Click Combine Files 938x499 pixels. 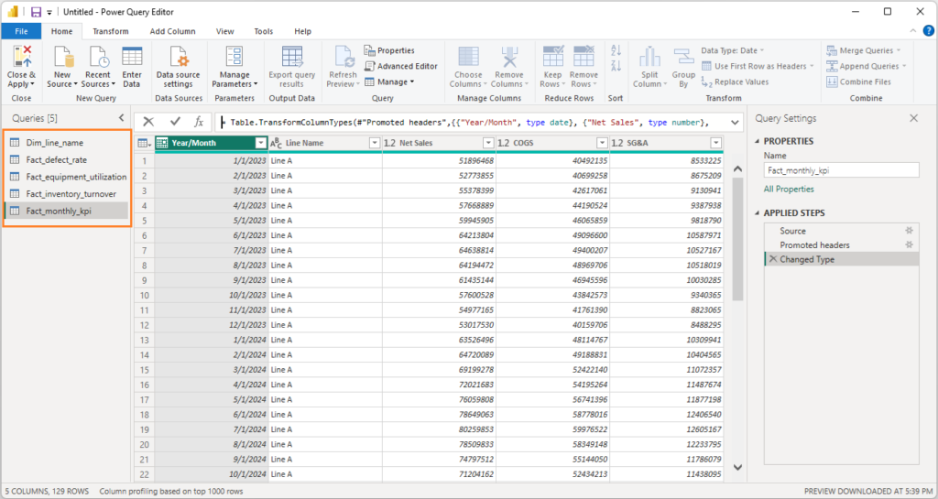(859, 81)
